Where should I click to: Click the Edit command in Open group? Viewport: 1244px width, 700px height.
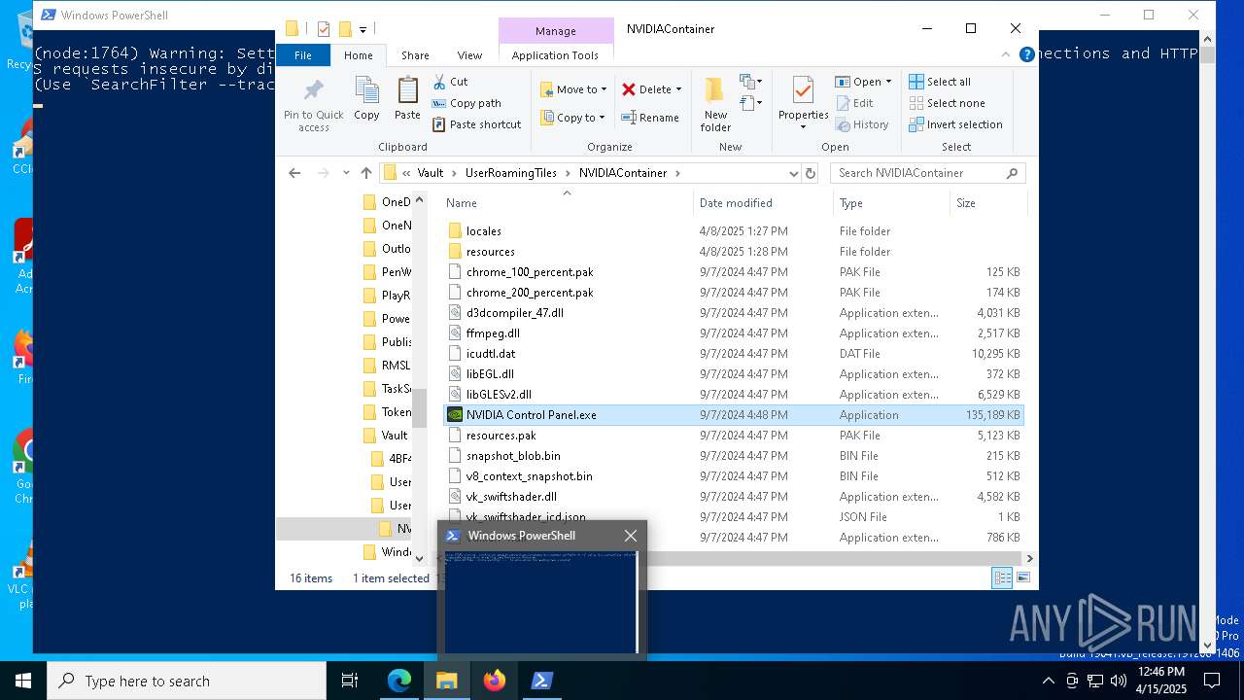point(854,103)
